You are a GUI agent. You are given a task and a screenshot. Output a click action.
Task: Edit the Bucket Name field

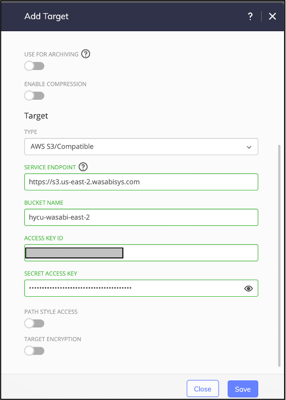point(141,217)
